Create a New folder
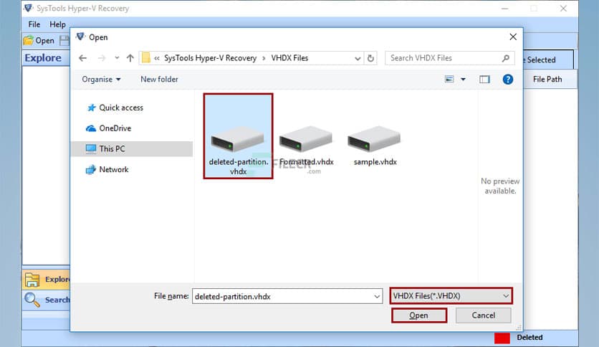This screenshot has width=599, height=347. pyautogui.click(x=159, y=79)
